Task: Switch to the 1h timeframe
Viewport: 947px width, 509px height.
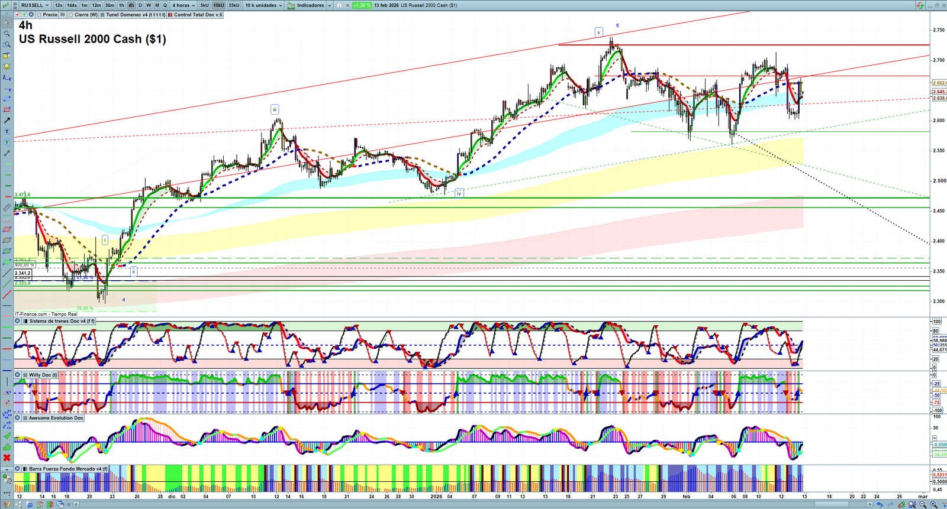Action: (x=121, y=5)
